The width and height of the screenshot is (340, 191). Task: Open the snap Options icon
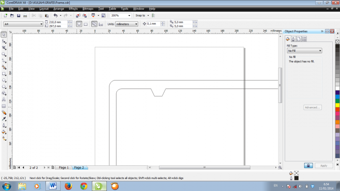coord(153,15)
